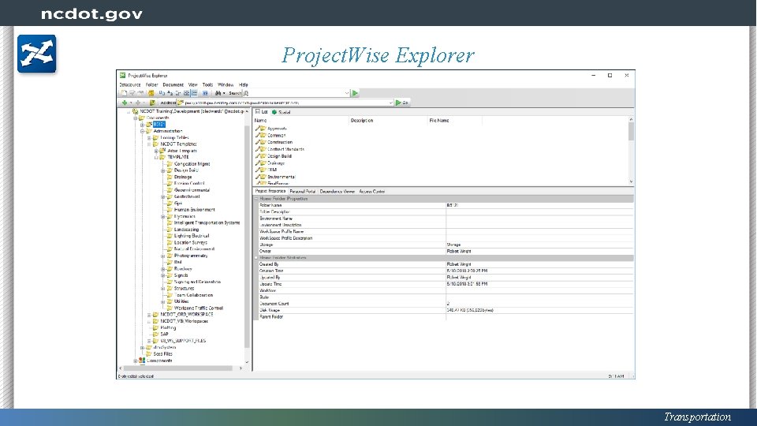Click the folder tree horizontal scrollbar

pos(180,368)
